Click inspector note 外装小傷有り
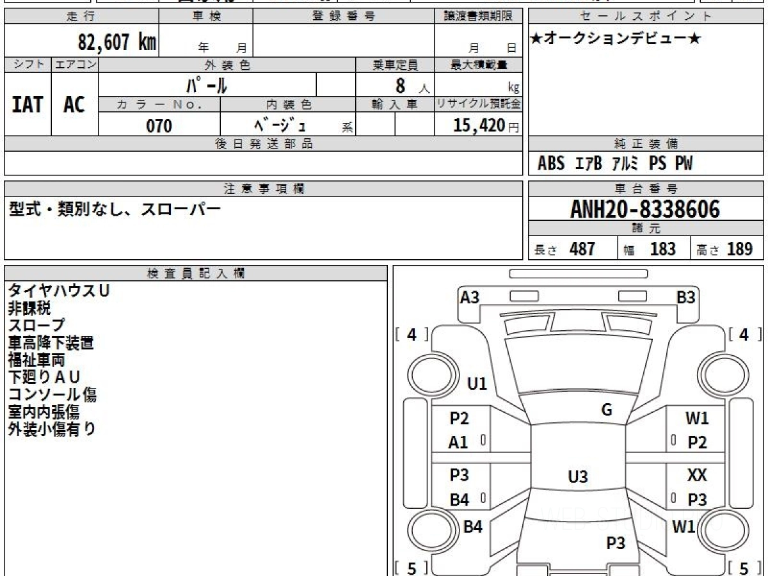The height and width of the screenshot is (576, 768). point(52,429)
